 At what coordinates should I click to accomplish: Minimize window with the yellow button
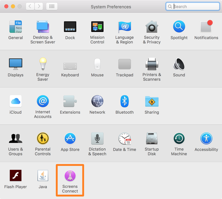[x=13, y=6]
